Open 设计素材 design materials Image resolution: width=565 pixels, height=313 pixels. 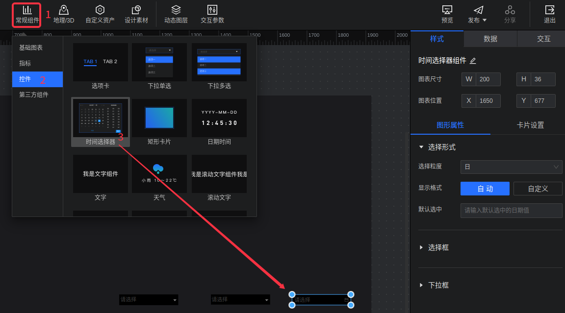coord(136,14)
